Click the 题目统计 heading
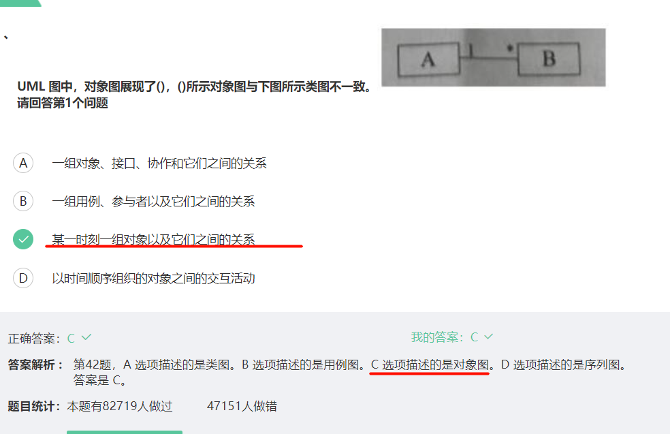670x434 pixels. [x=34, y=406]
